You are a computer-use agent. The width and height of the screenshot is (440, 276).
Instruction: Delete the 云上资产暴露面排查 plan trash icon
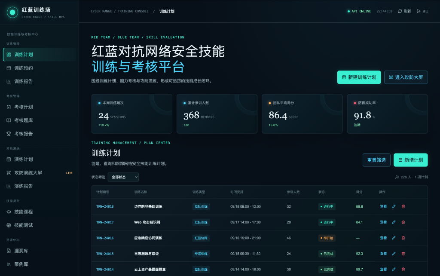click(403, 269)
